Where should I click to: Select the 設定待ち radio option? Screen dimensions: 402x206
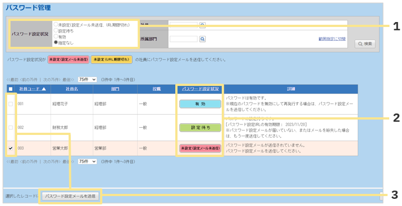click(56, 31)
